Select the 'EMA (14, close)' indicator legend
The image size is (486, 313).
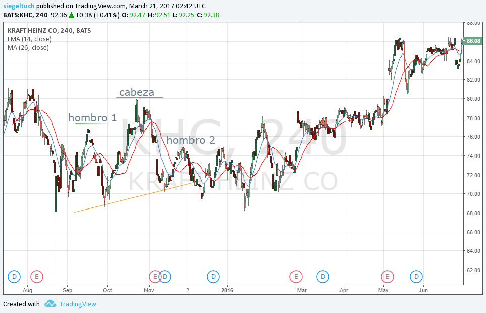(29, 39)
